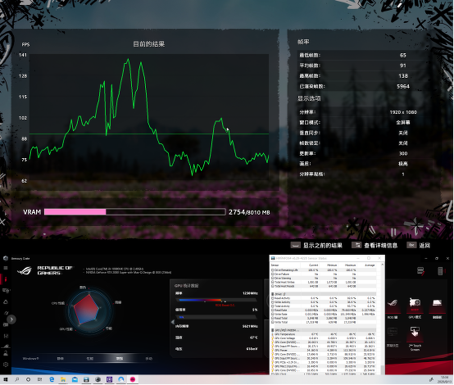Click the Aura lighting triangle sidebar icon
454x385 pixels.
point(6,302)
